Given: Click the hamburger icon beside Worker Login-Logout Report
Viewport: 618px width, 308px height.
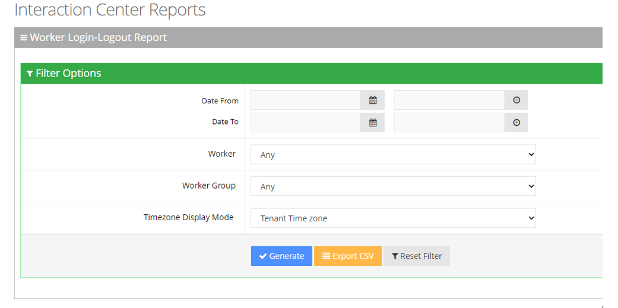Looking at the screenshot, I should [24, 38].
